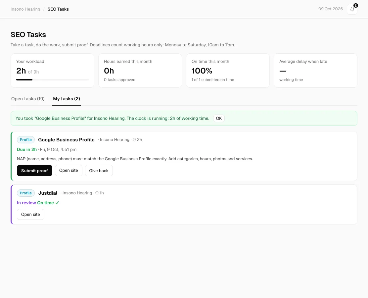Click '100%' on time value

pyautogui.click(x=202, y=71)
